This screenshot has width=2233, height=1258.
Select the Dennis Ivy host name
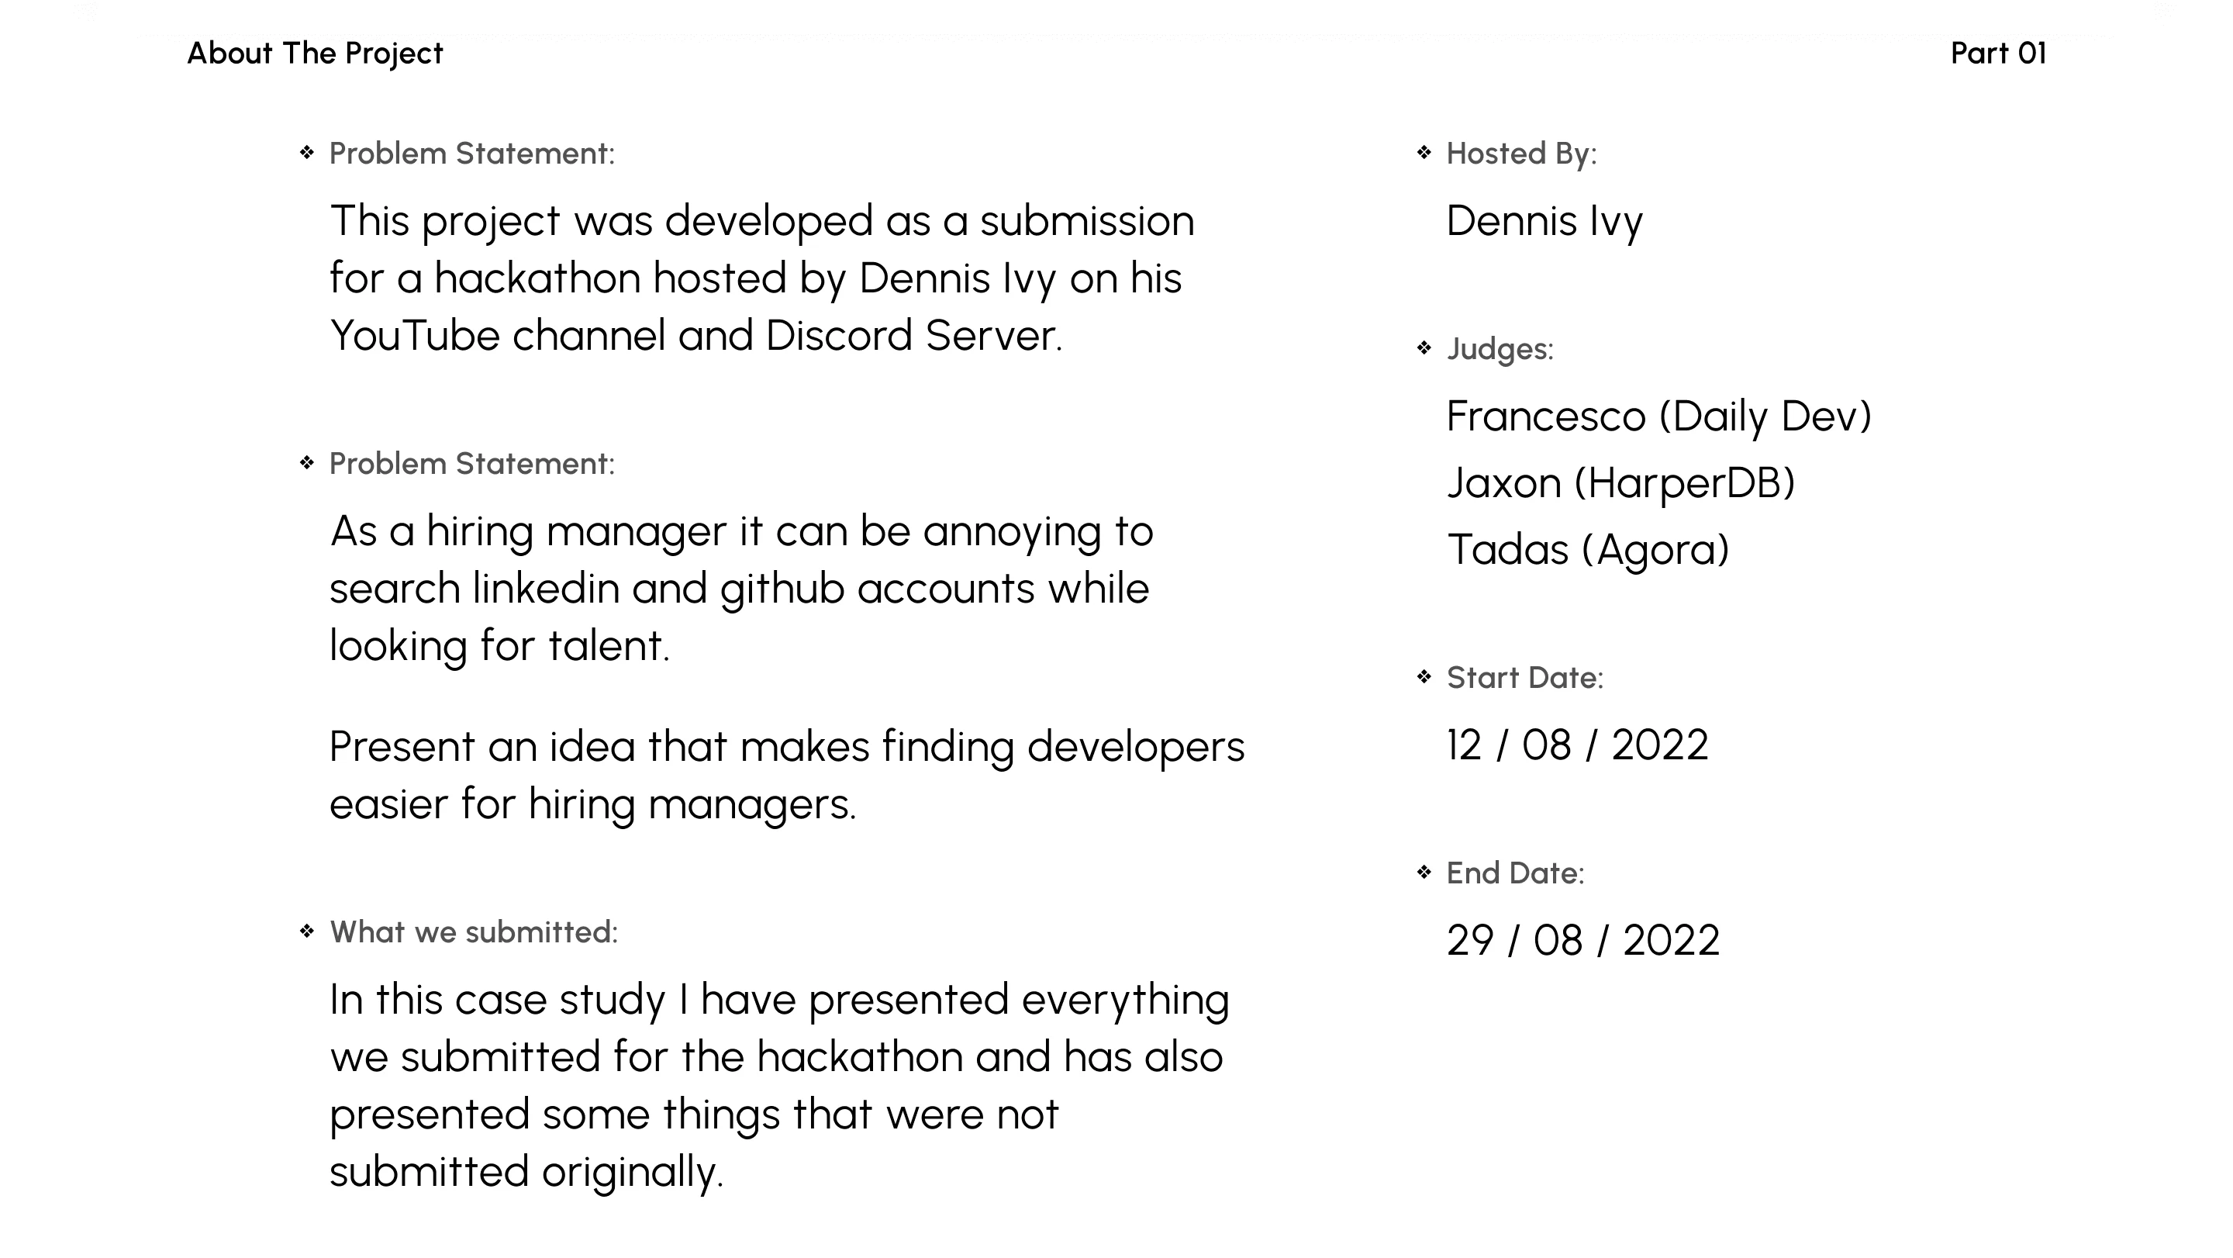pos(1544,221)
